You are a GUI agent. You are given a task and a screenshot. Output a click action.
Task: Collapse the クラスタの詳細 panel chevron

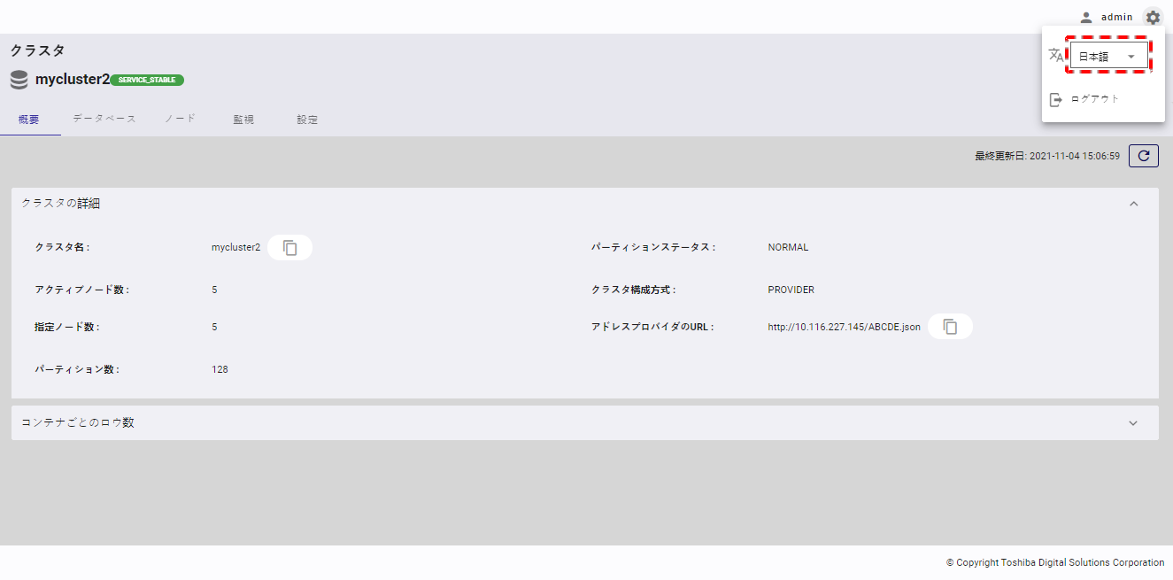1133,204
